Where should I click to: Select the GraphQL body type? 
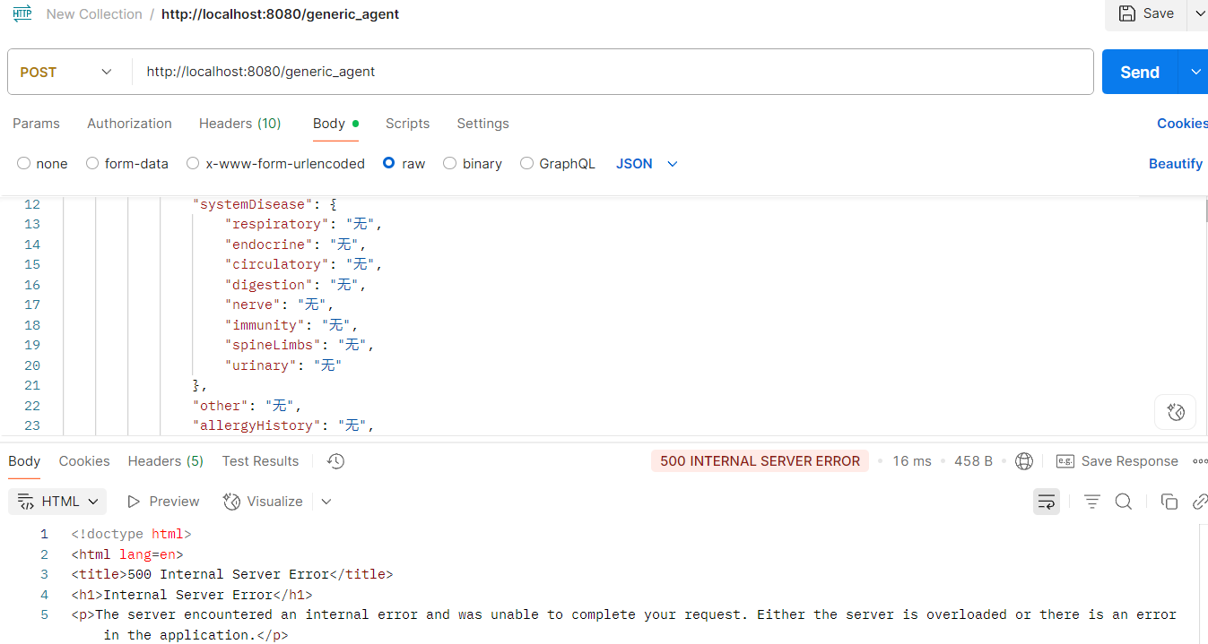(x=557, y=164)
